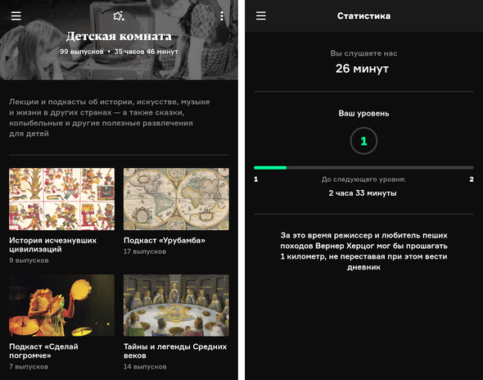Tap the Статистика screen title
This screenshot has height=380, width=483.
pyautogui.click(x=363, y=16)
